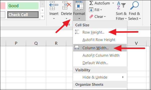This screenshot has width=151, height=90.
Task: Apply the Check Cell style
Action: click(23, 15)
